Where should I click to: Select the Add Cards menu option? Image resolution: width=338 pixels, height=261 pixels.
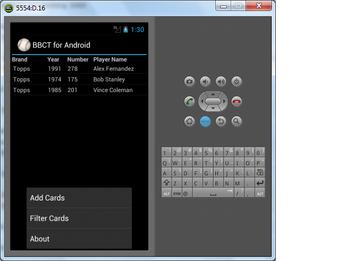click(79, 198)
